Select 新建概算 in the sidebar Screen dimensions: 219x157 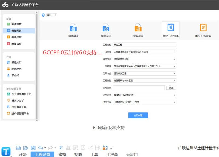(x=19, y=24)
